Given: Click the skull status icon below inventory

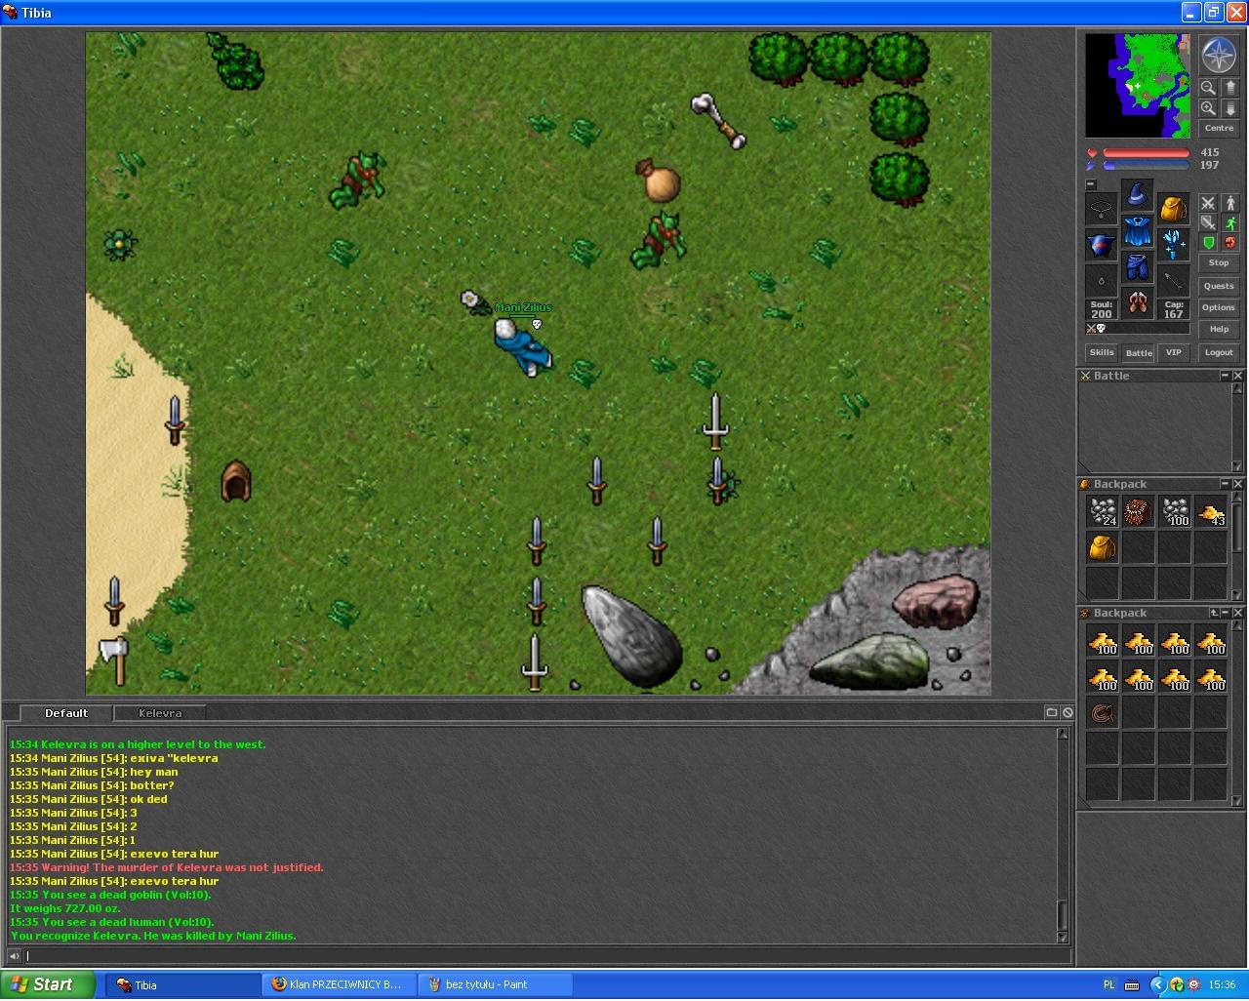Looking at the screenshot, I should [x=1100, y=329].
